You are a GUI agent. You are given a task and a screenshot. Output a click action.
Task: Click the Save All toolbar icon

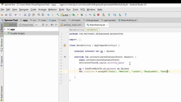pyautogui.click(x=6, y=15)
